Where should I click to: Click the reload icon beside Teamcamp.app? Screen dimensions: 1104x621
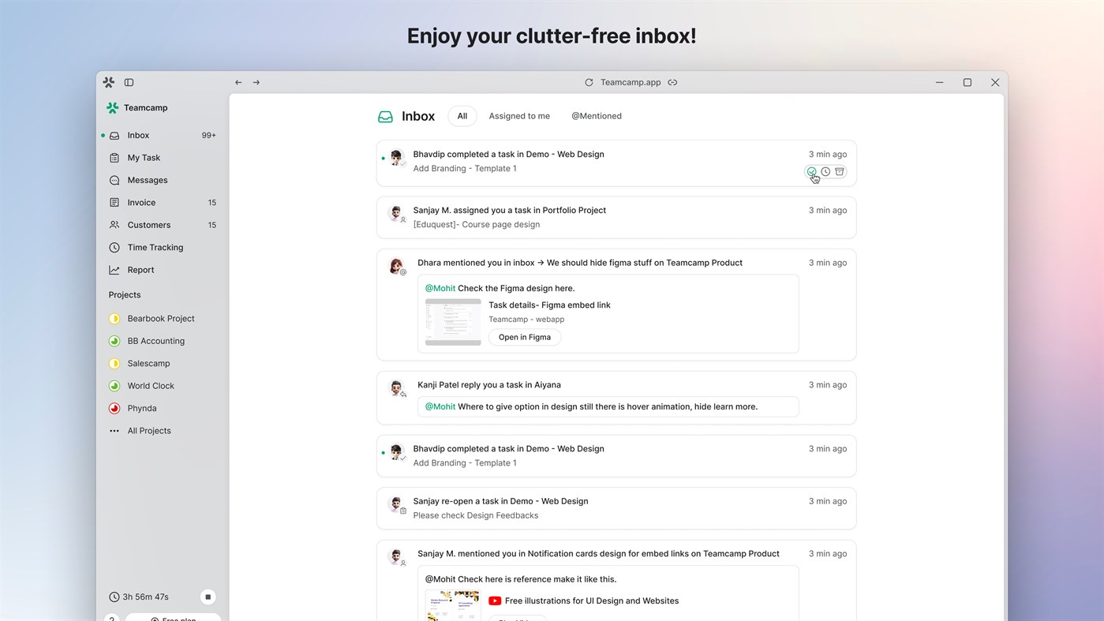pyautogui.click(x=589, y=82)
